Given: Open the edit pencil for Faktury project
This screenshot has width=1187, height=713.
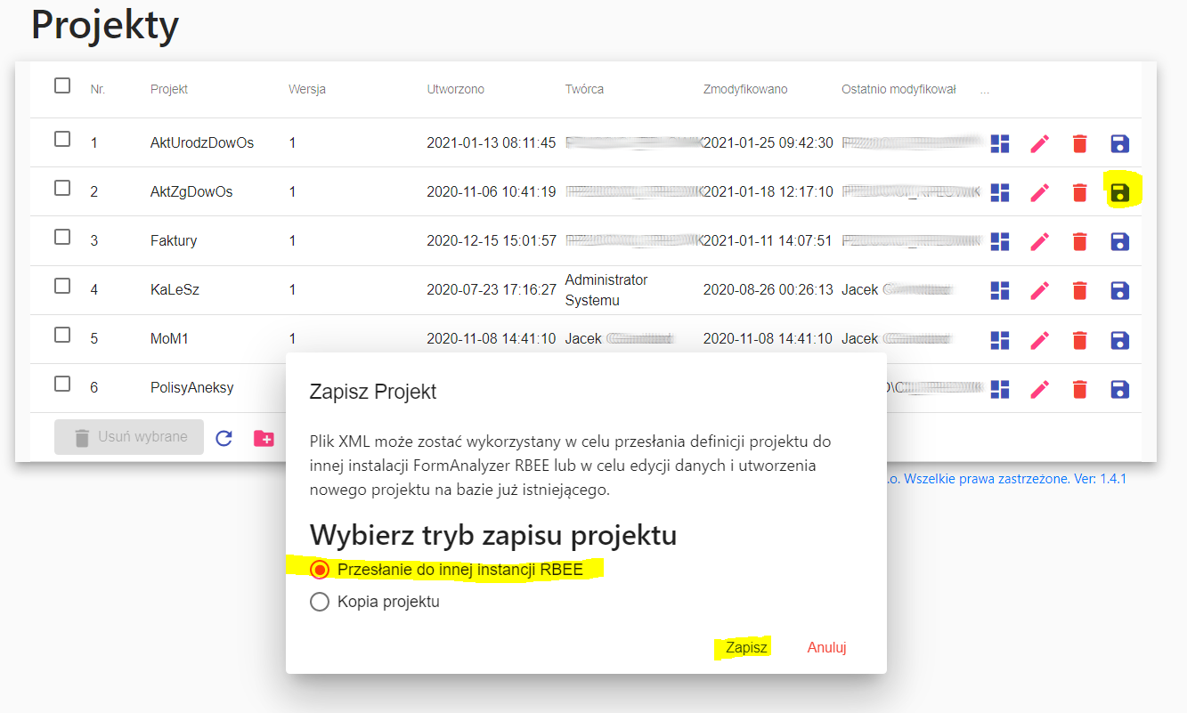Looking at the screenshot, I should click(x=1039, y=241).
